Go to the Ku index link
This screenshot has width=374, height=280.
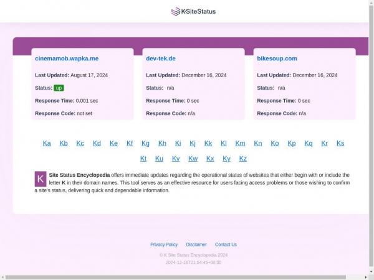coord(159,159)
